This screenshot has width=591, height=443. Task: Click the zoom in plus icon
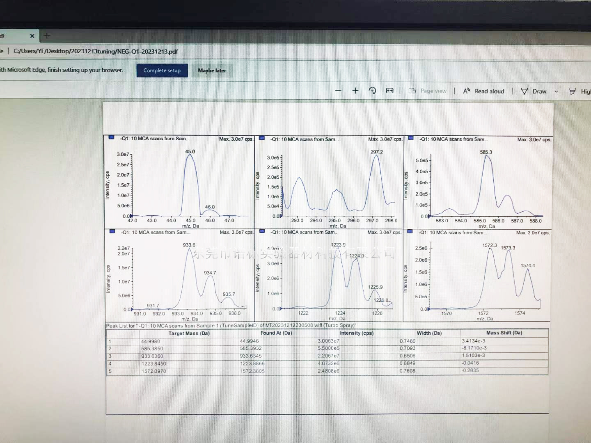pyautogui.click(x=355, y=91)
